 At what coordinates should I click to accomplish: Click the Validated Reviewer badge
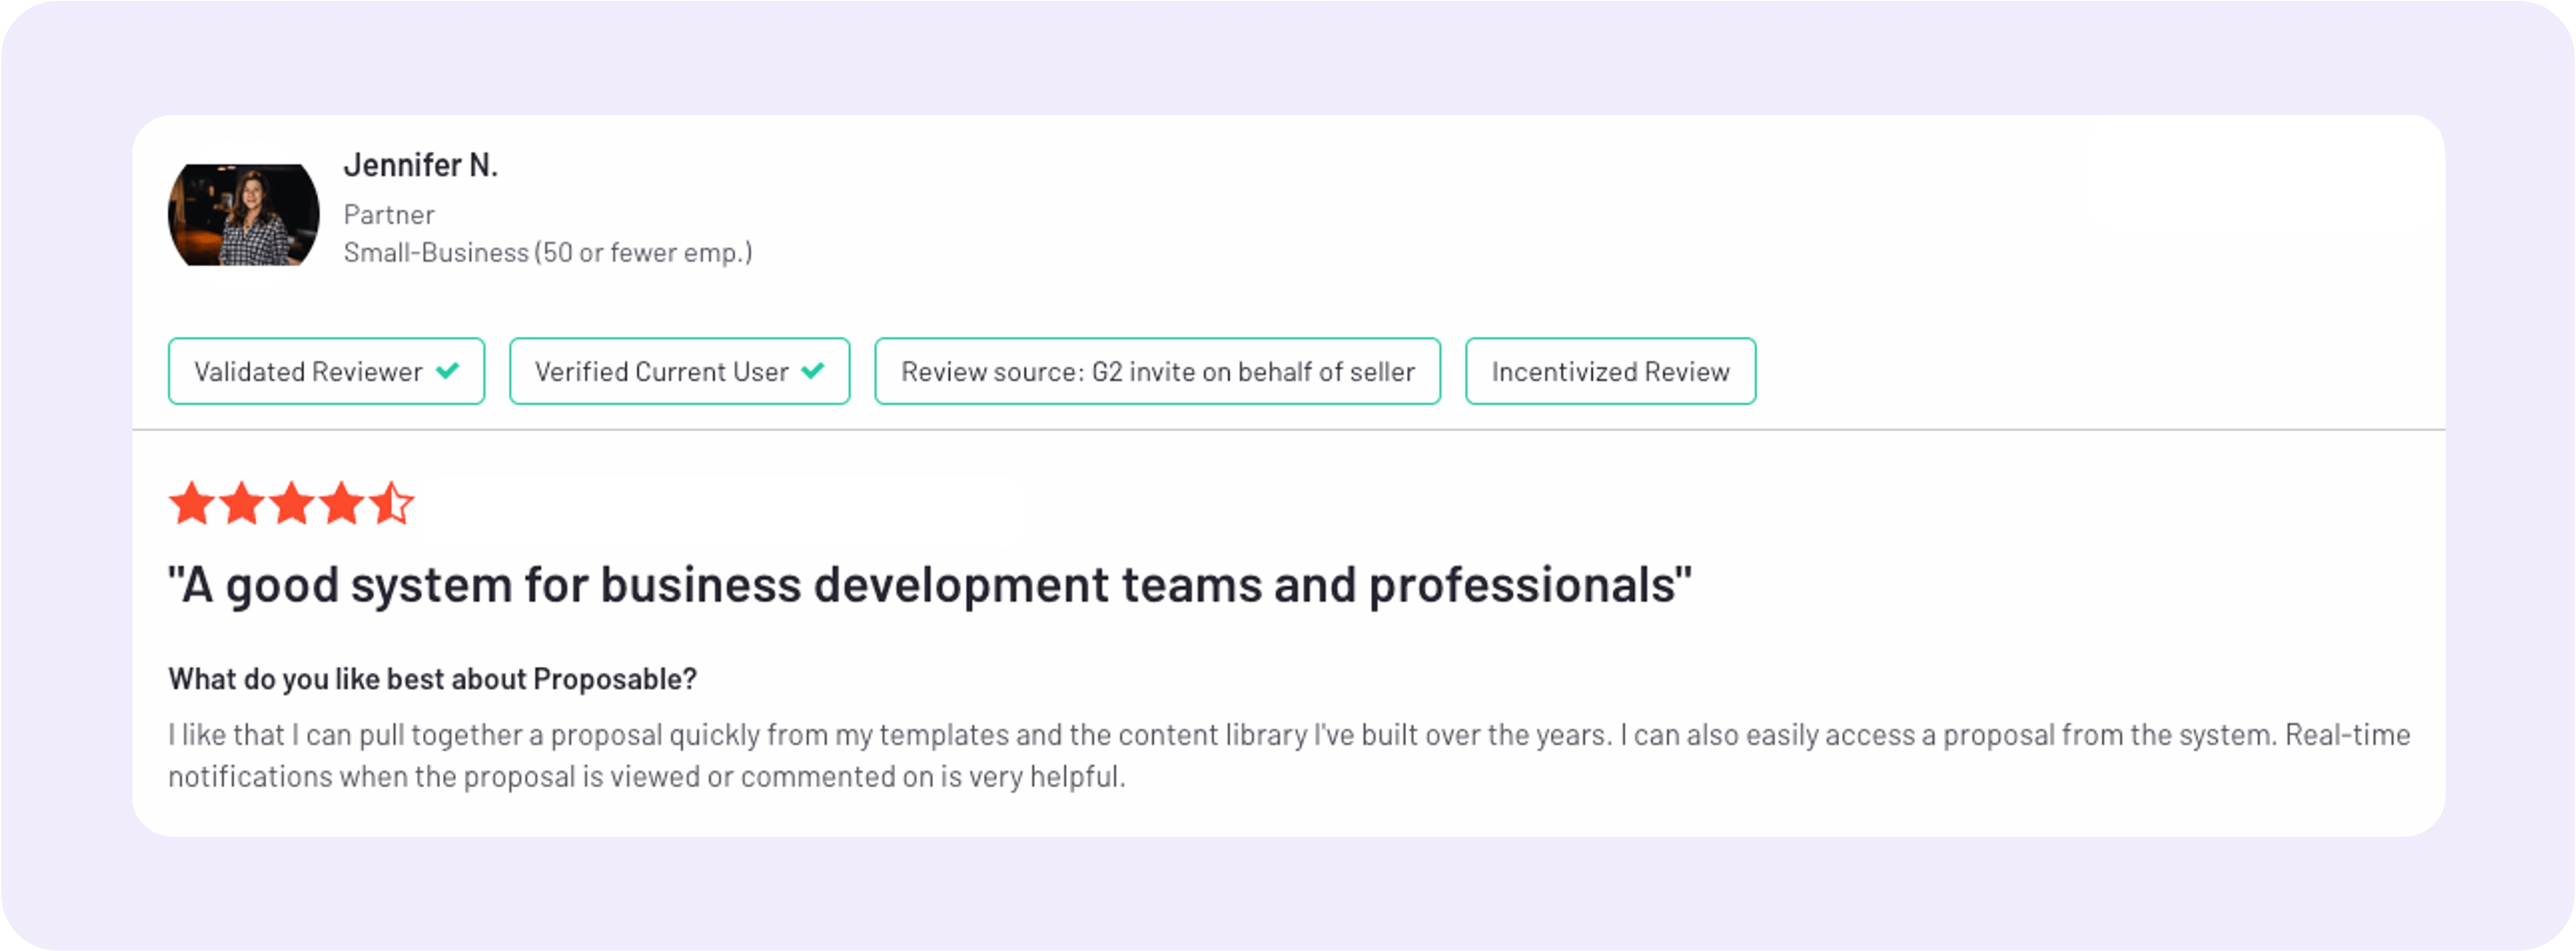[326, 371]
